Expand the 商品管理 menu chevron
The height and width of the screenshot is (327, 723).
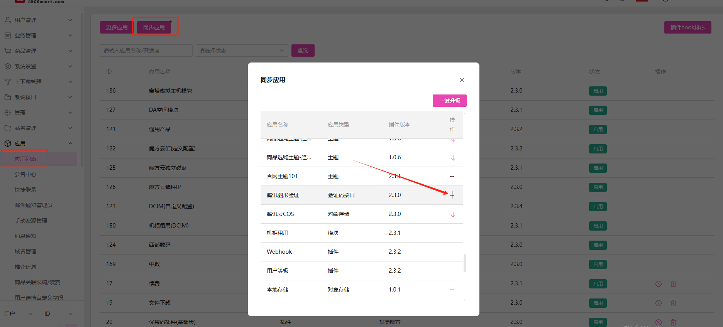pos(70,51)
